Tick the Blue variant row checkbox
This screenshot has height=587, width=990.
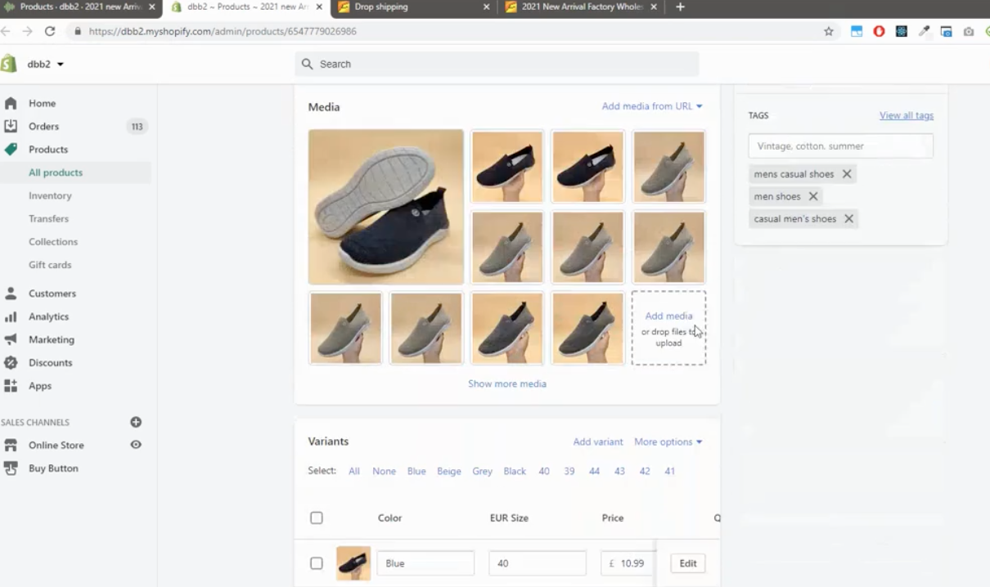pyautogui.click(x=317, y=563)
